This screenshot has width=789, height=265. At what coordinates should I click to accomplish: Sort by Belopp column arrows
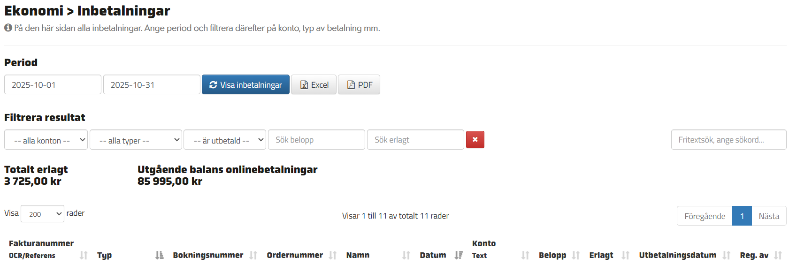[x=575, y=255]
